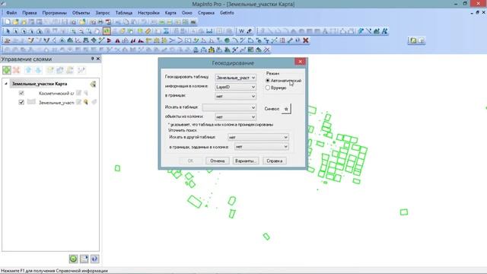This screenshot has height=274, width=487.
Task: Toggle selectable on Косметический layer
Action: (86, 93)
